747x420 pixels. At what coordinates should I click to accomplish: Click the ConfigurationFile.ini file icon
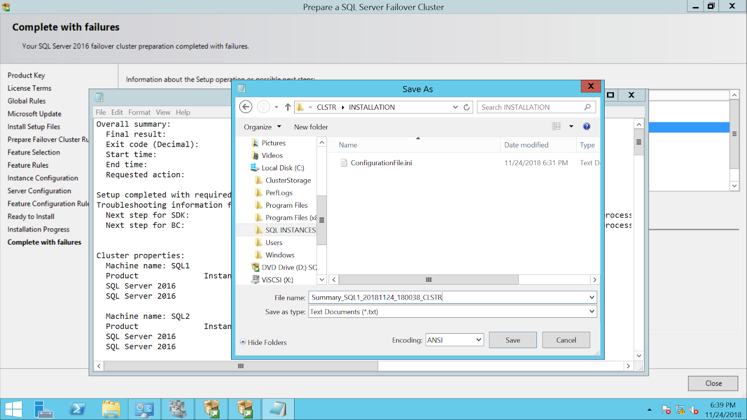click(x=344, y=163)
